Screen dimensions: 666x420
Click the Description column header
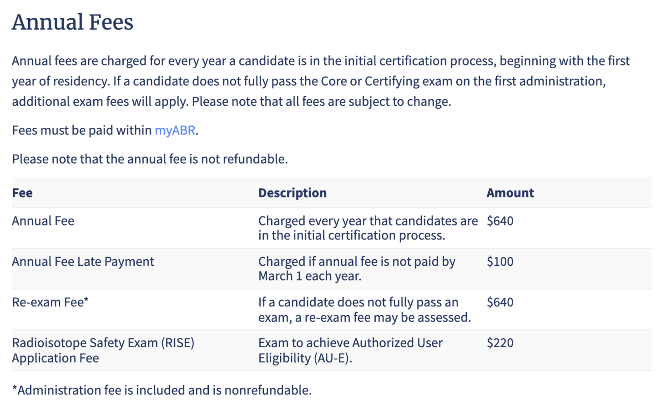(x=292, y=193)
